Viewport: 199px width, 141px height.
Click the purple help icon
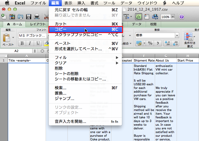[182, 17]
